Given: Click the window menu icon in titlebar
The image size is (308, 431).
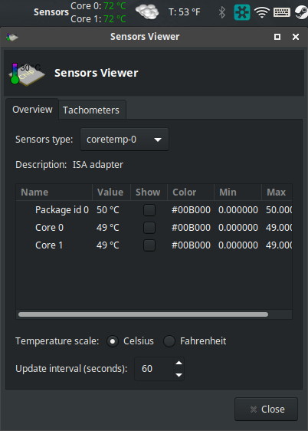Looking at the screenshot, I should 12,37.
